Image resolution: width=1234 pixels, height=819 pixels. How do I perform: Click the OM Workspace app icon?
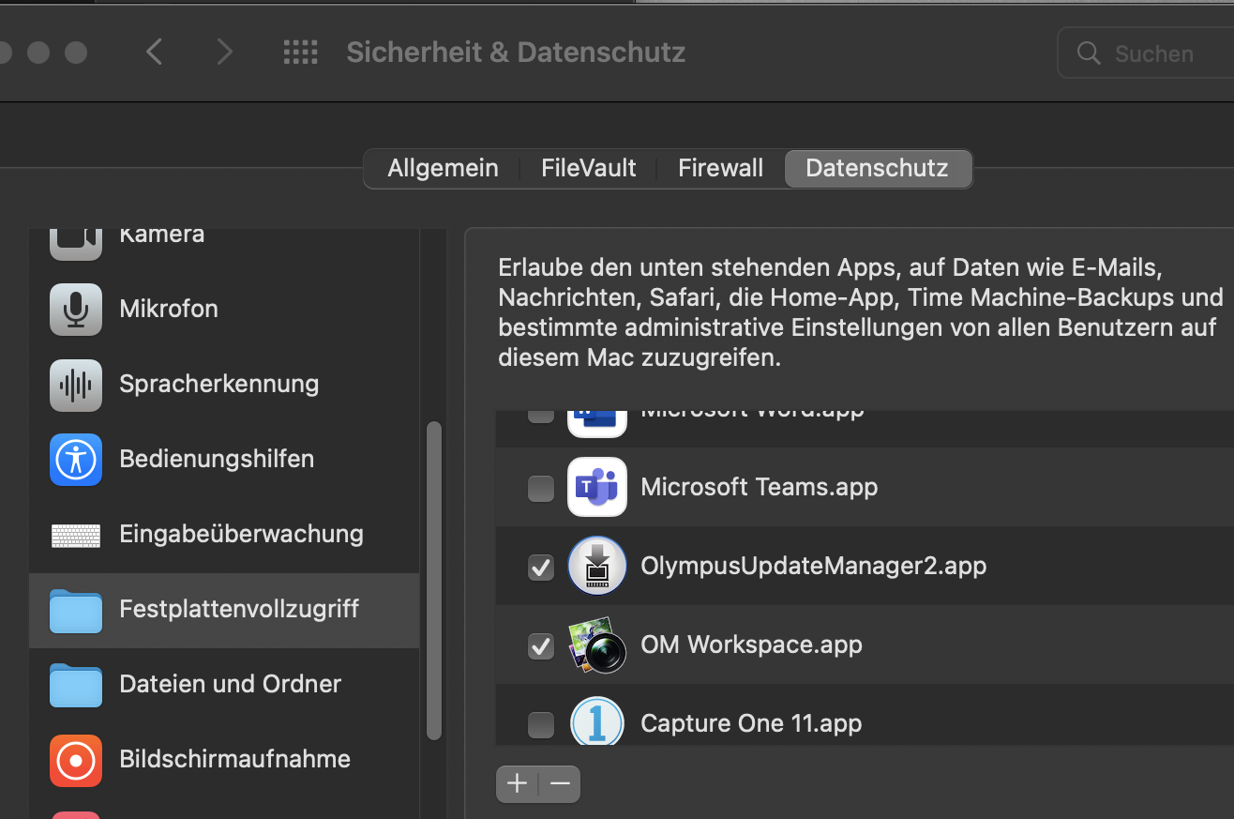[x=597, y=645]
